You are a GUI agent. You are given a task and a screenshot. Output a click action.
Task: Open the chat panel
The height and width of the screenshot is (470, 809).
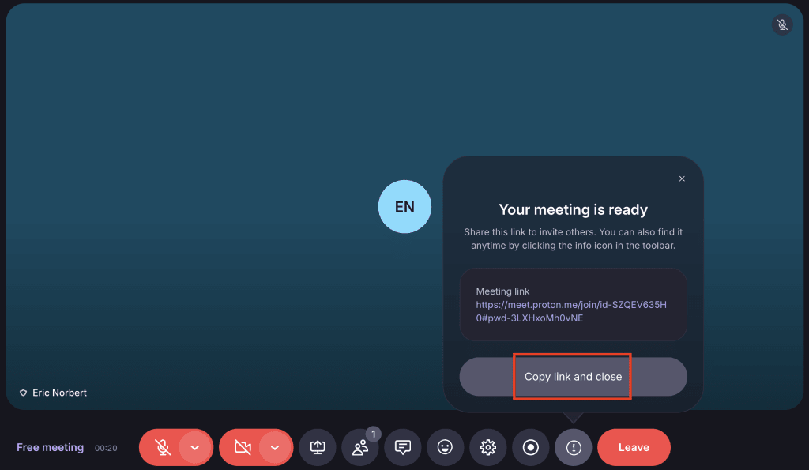tap(402, 447)
